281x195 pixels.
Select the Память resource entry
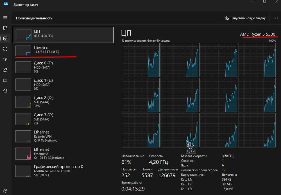pyautogui.click(x=63, y=51)
